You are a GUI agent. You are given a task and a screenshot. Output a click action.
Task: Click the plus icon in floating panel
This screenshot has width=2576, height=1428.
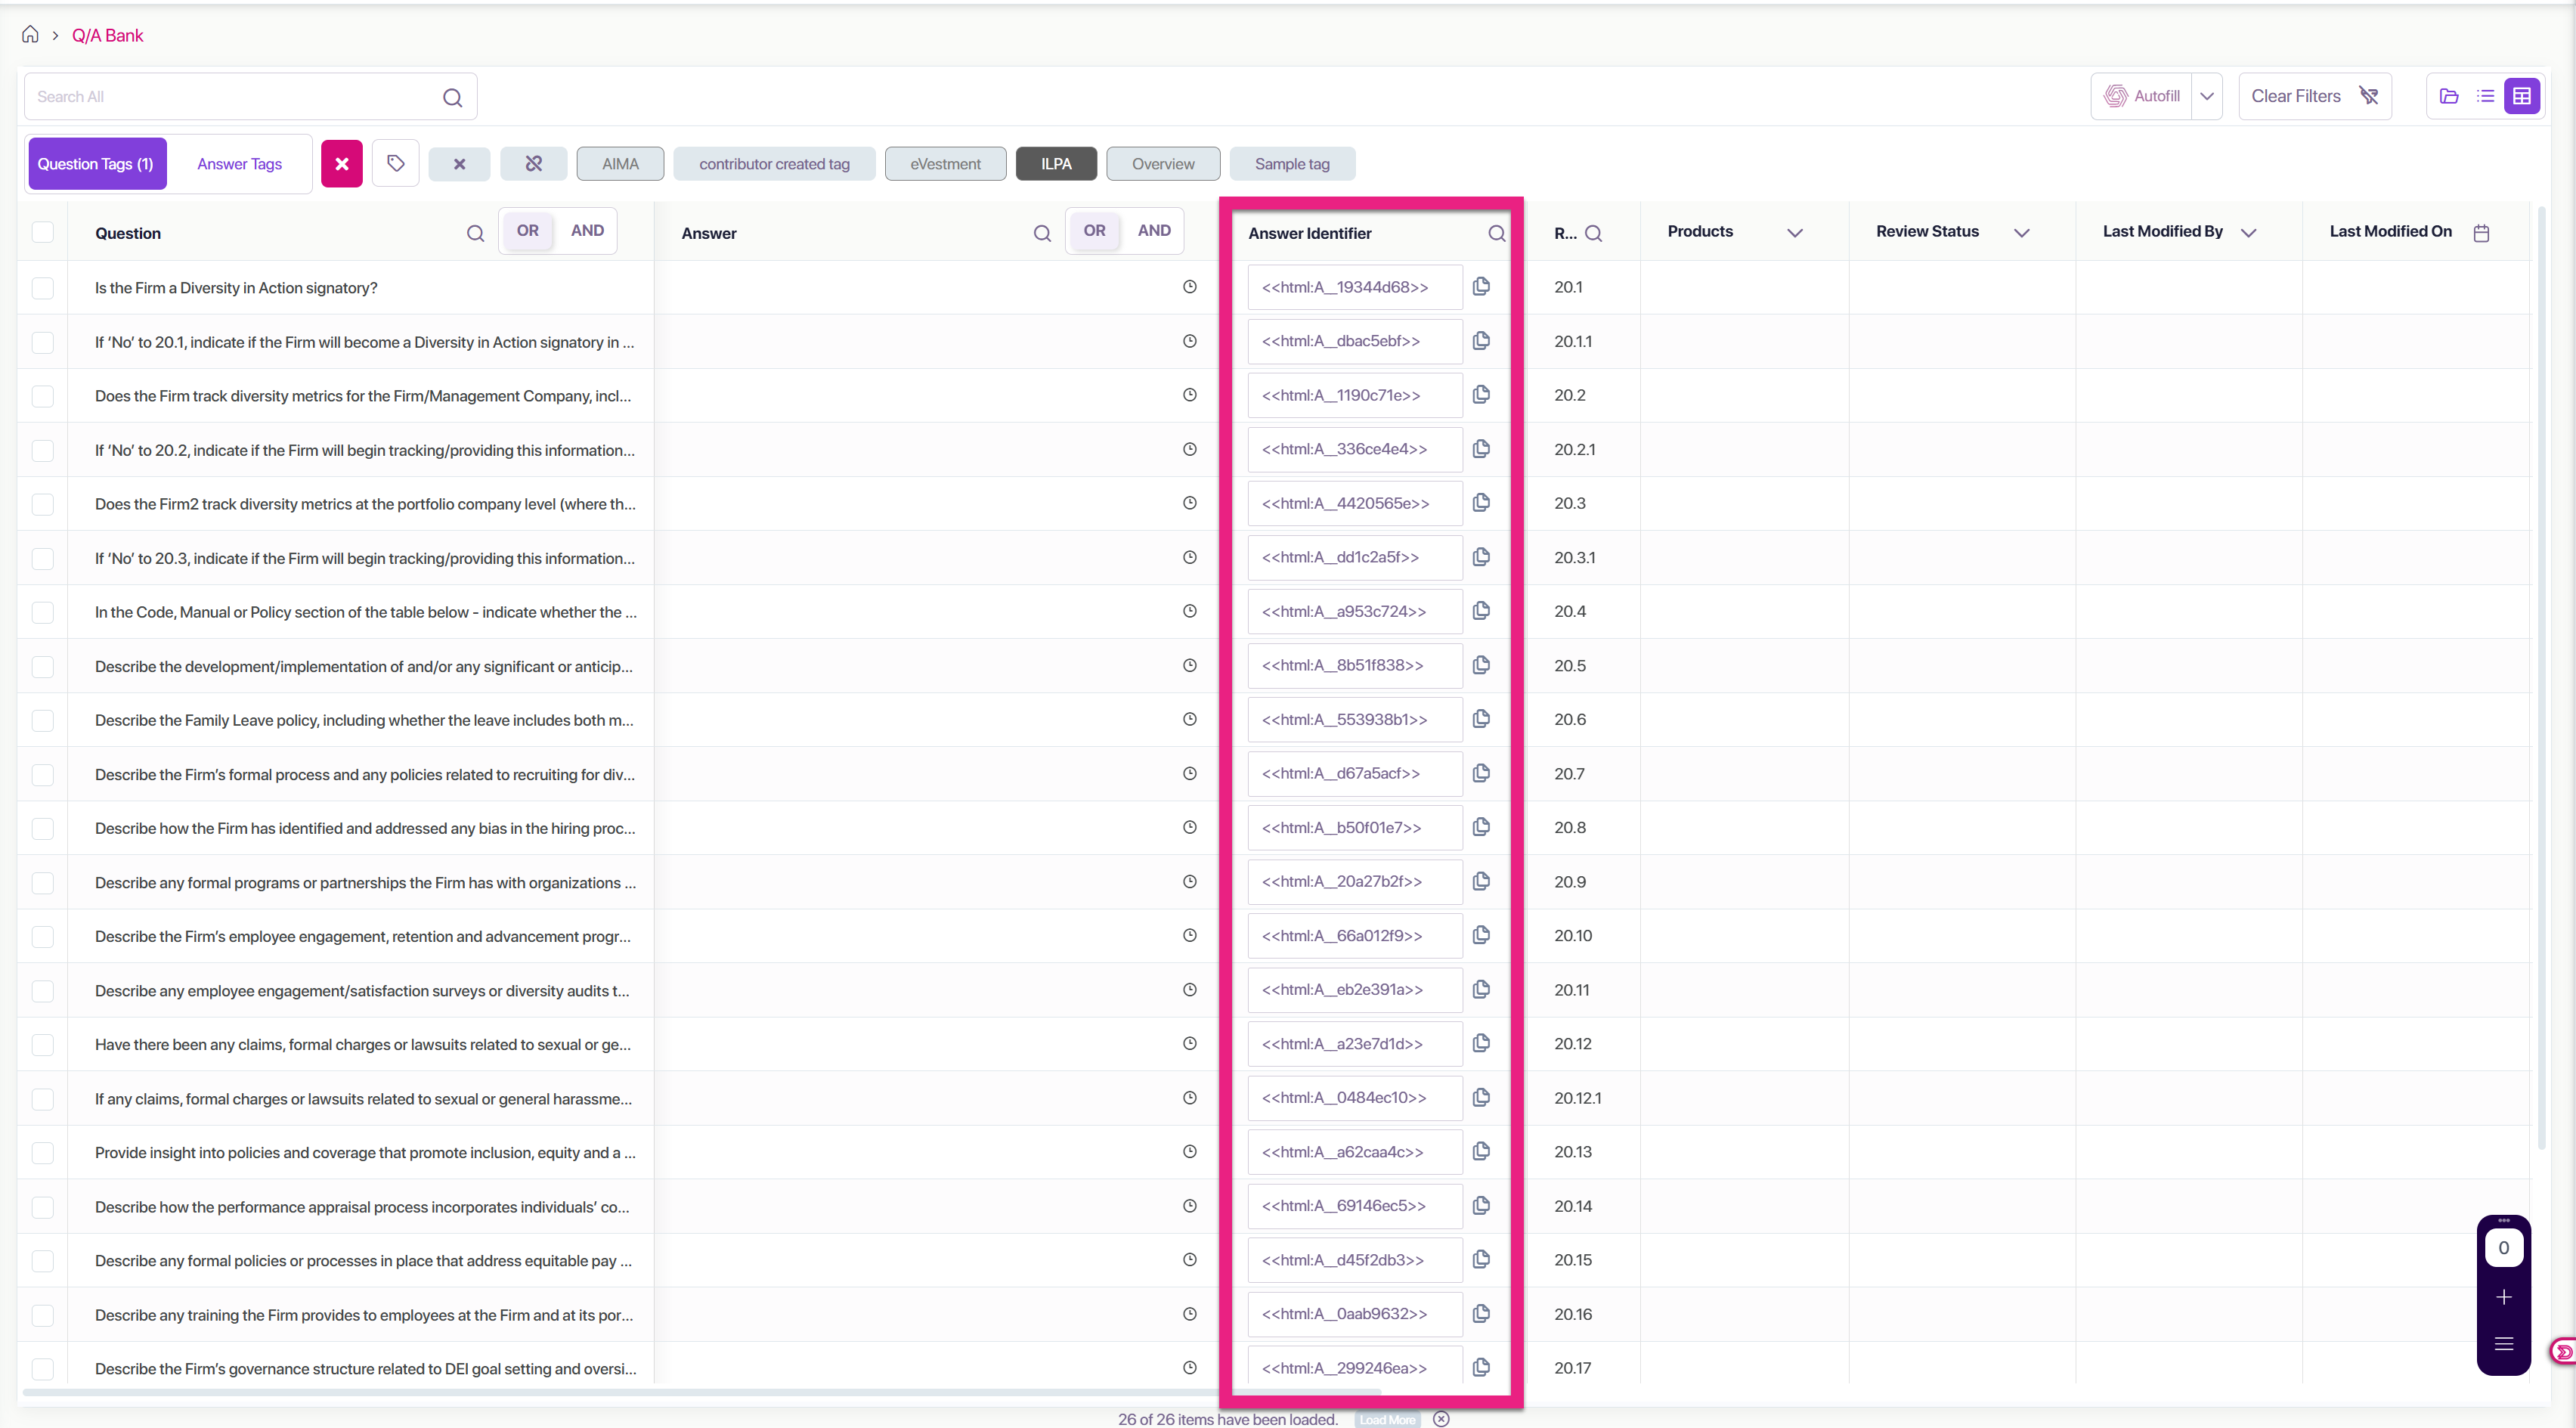(2503, 1297)
